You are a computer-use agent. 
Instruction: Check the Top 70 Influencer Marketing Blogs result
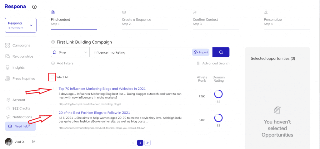[x=55, y=89]
